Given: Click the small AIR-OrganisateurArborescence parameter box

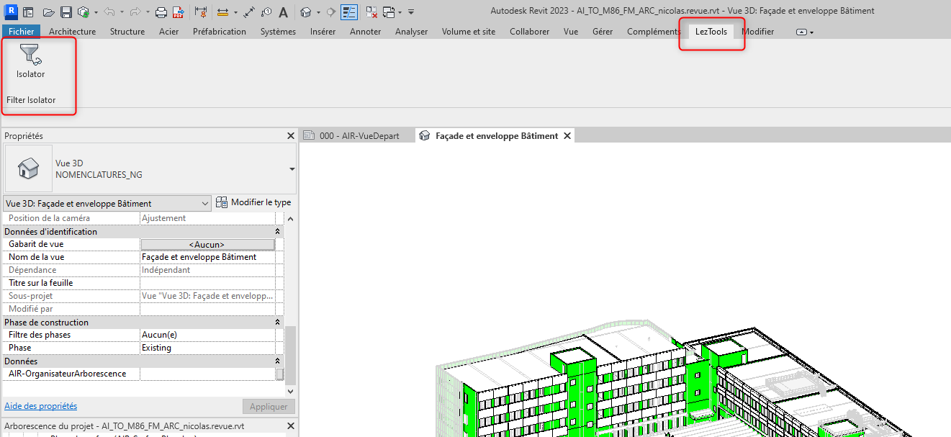Looking at the screenshot, I should pyautogui.click(x=279, y=374).
